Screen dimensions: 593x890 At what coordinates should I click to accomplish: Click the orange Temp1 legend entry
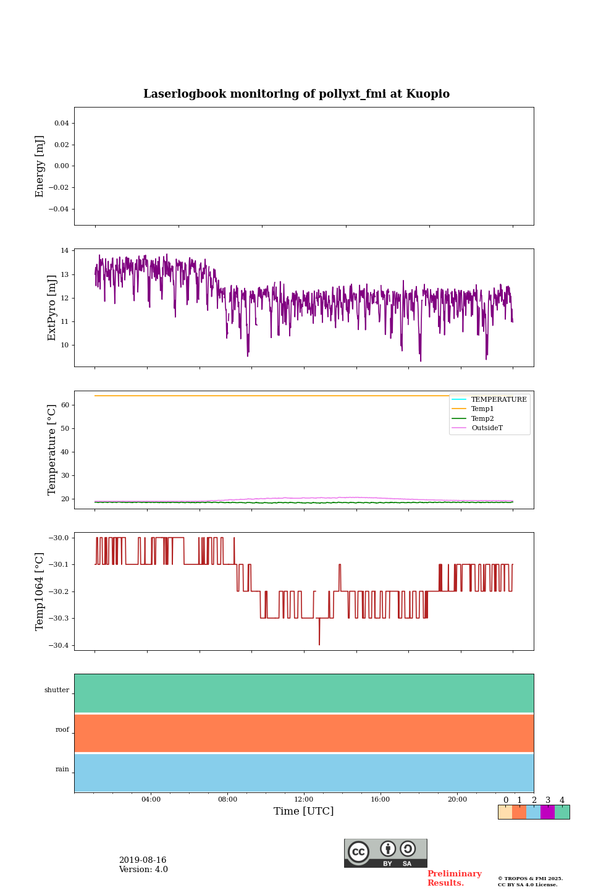(x=482, y=409)
